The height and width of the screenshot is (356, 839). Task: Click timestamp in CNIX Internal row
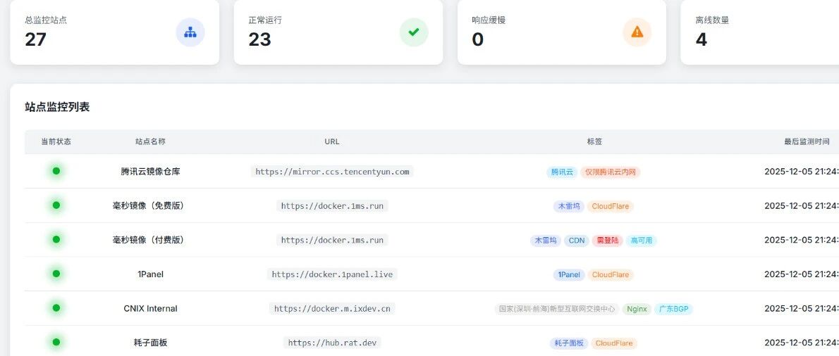[x=801, y=308]
